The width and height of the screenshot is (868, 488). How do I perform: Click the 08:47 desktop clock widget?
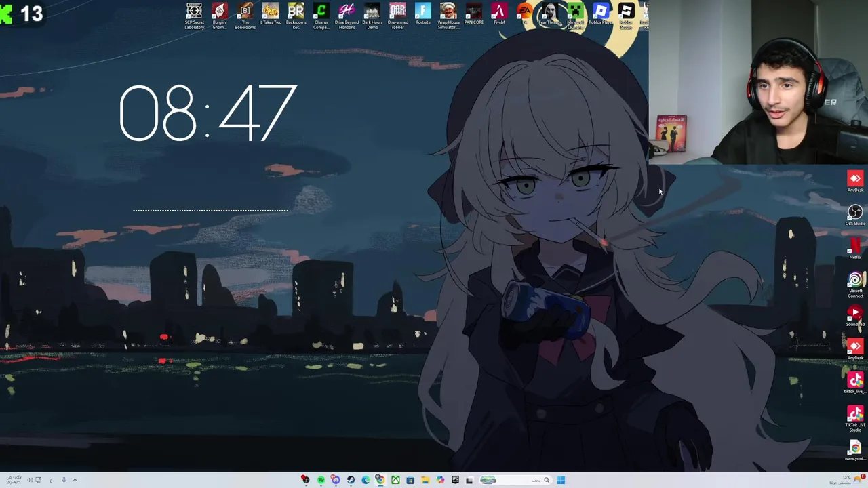point(208,113)
